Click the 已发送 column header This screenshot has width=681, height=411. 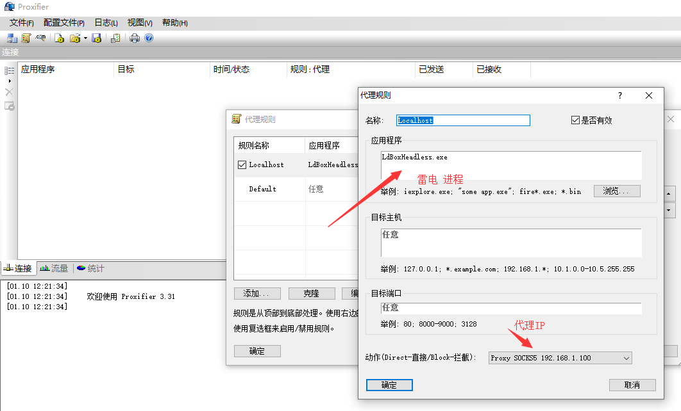(x=444, y=69)
